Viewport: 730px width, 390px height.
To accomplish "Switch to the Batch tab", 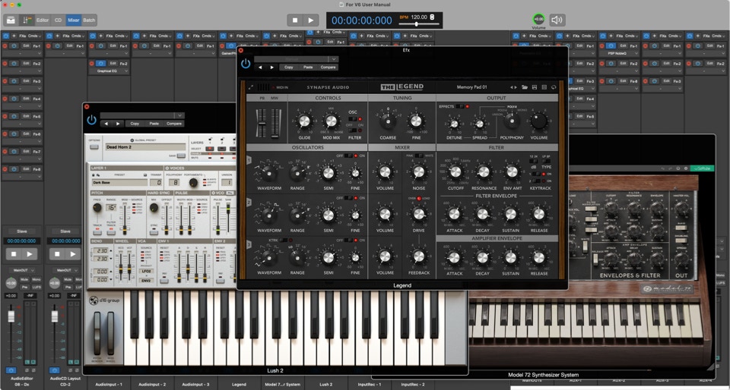I will click(x=89, y=20).
